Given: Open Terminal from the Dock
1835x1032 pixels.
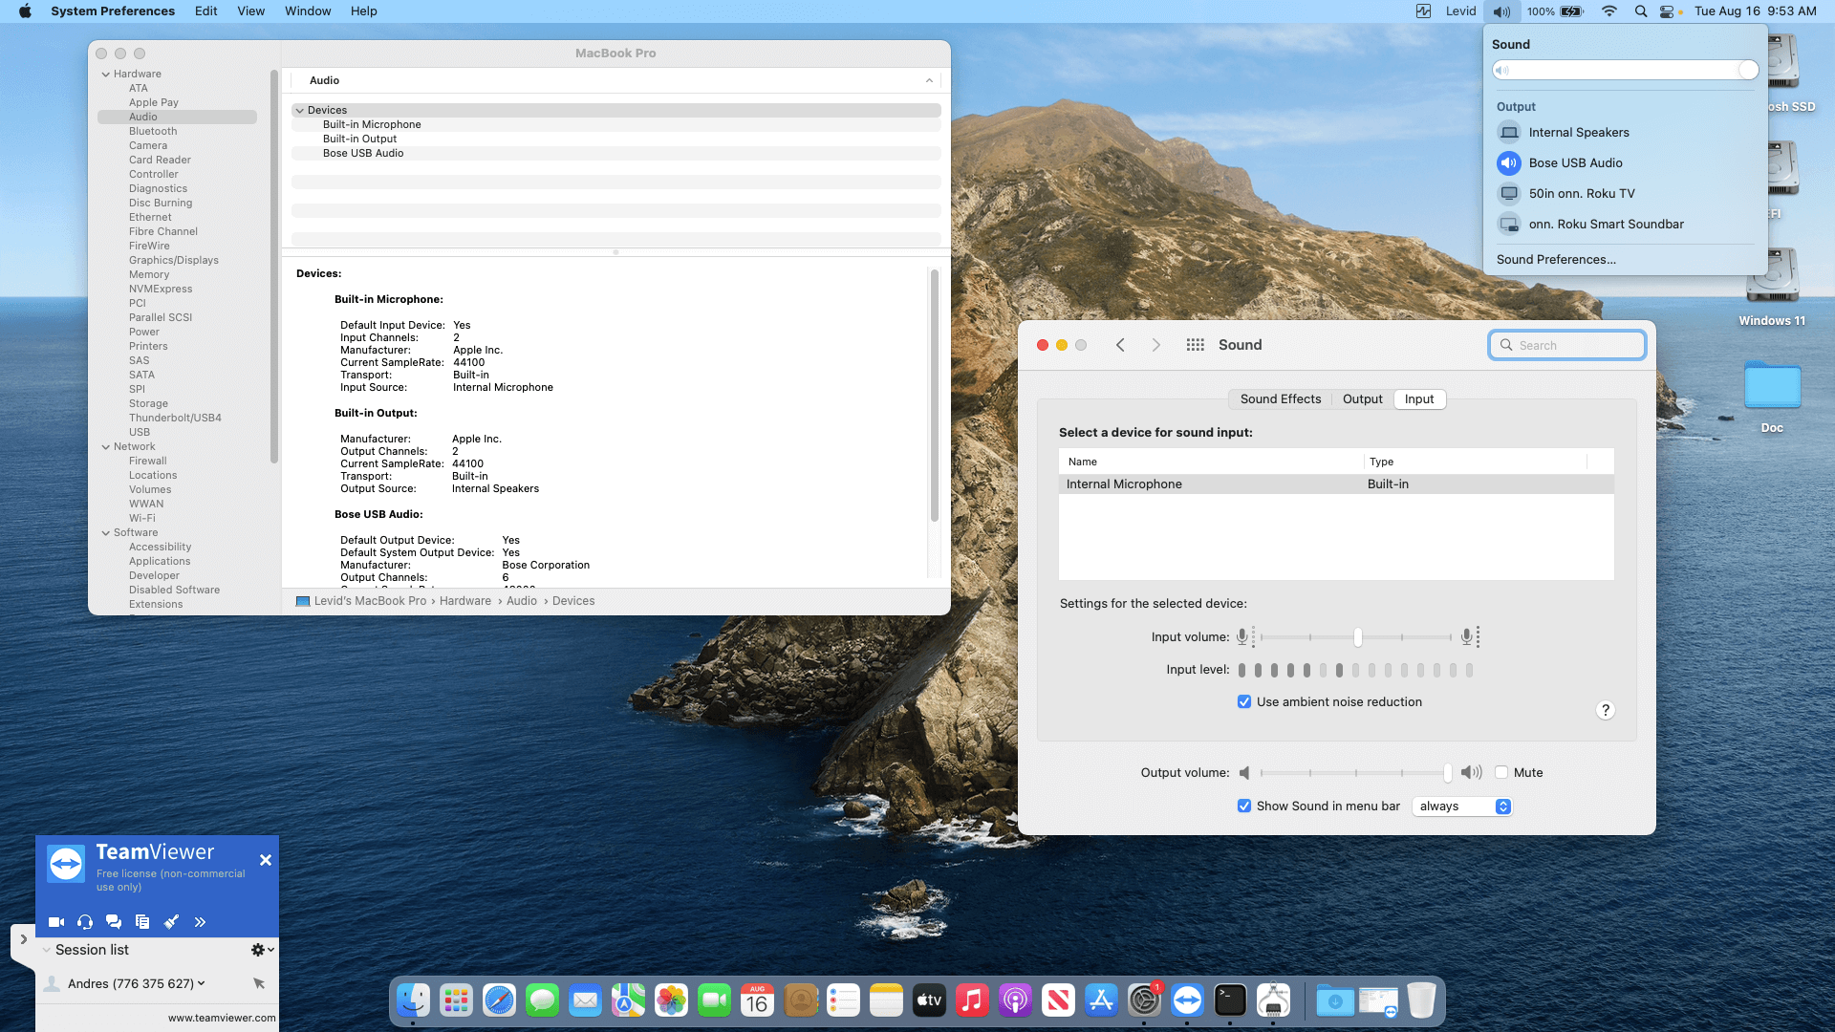Looking at the screenshot, I should pyautogui.click(x=1230, y=1000).
